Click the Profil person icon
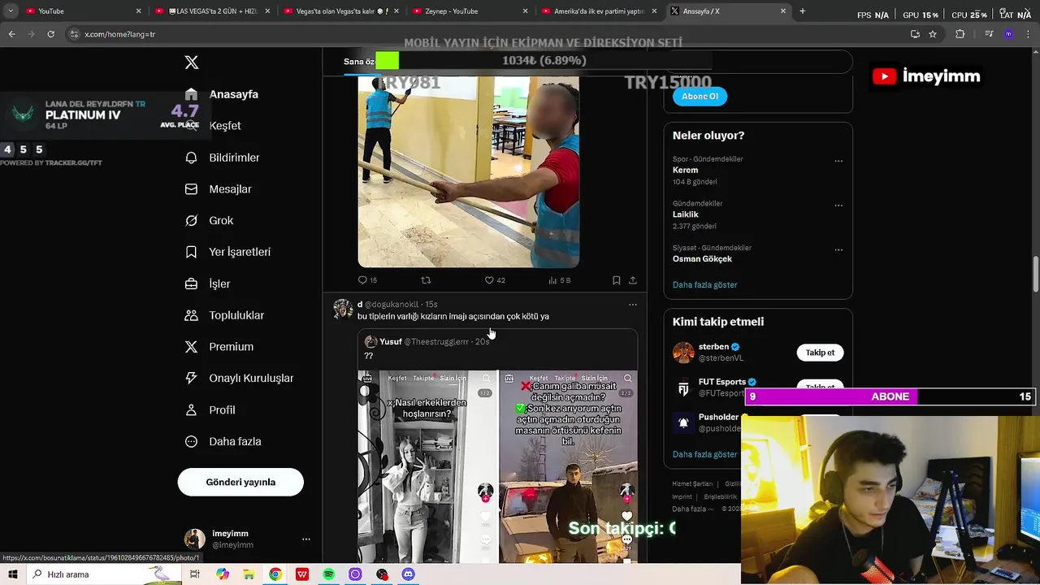 click(192, 409)
